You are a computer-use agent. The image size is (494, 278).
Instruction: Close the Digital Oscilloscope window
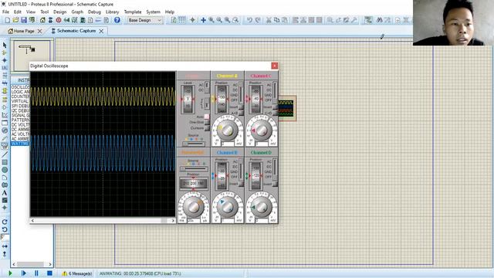point(275,66)
